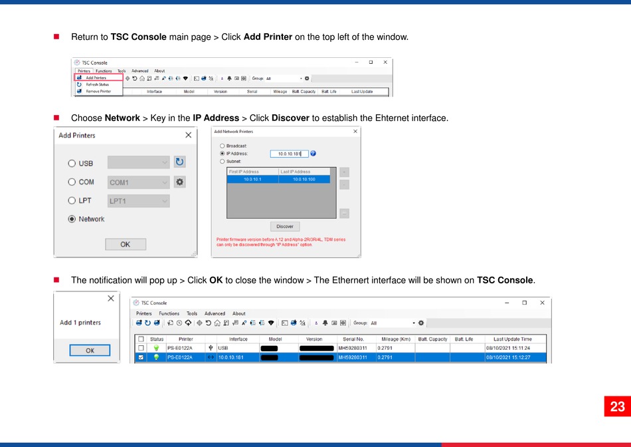Select the COM radio button in Add Printers
The height and width of the screenshot is (447, 631).
pyautogui.click(x=72, y=182)
